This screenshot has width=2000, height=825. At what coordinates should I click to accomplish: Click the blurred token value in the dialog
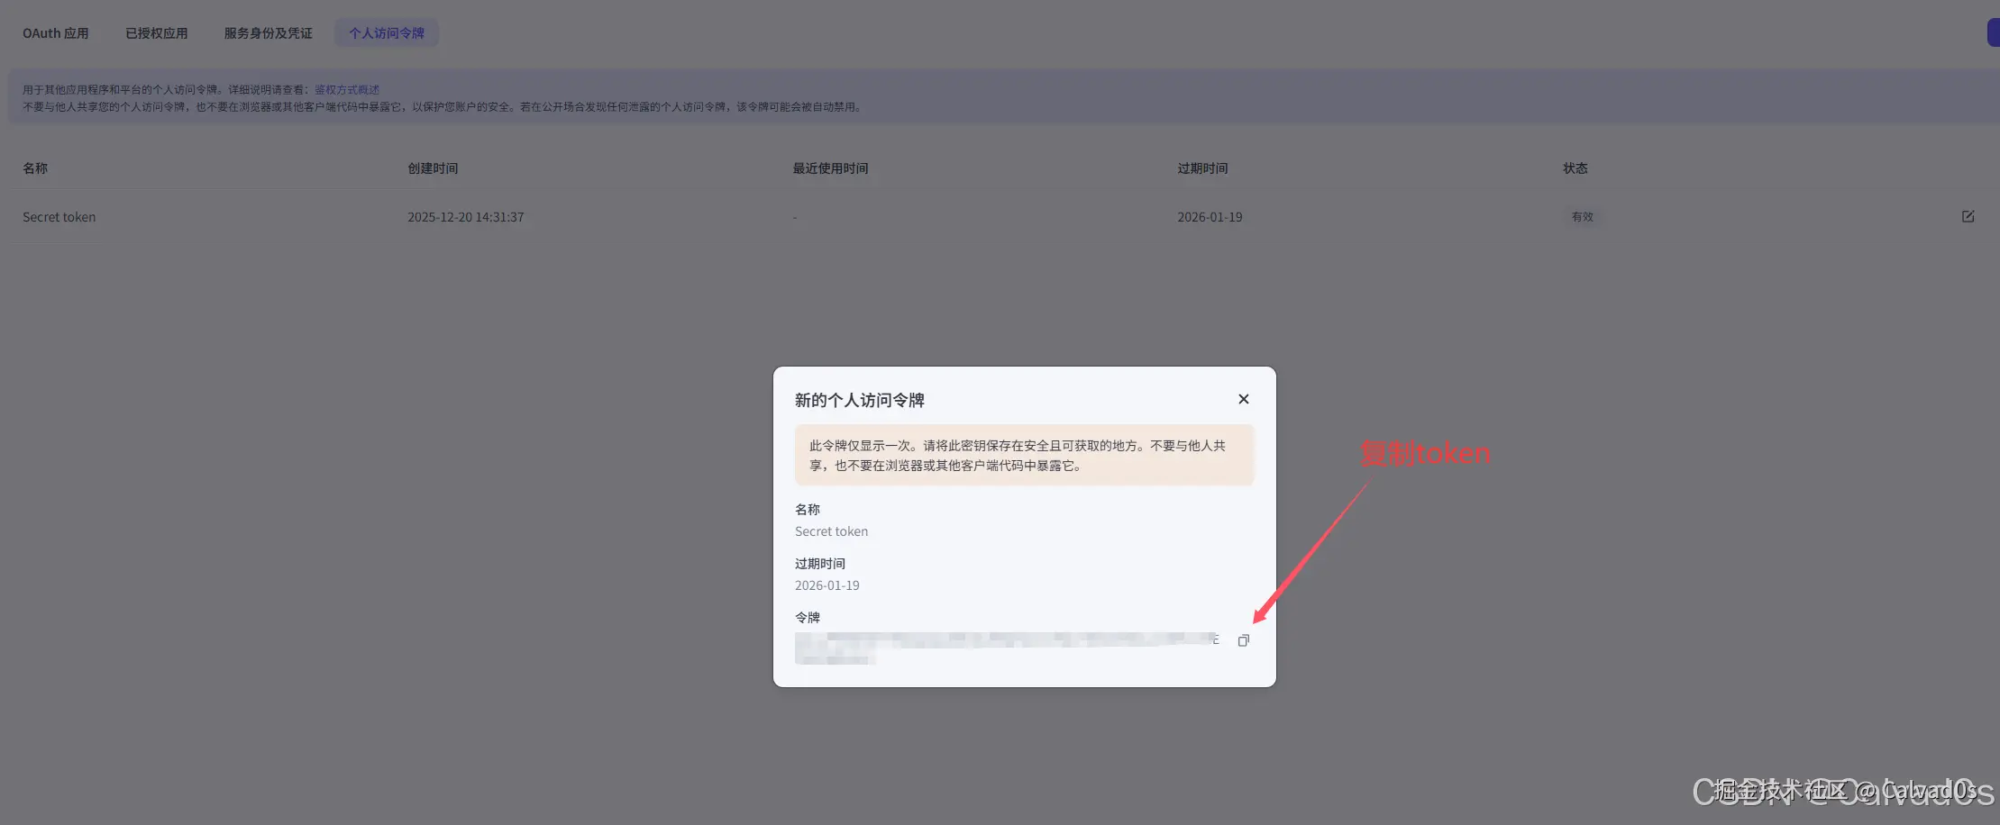1007,648
